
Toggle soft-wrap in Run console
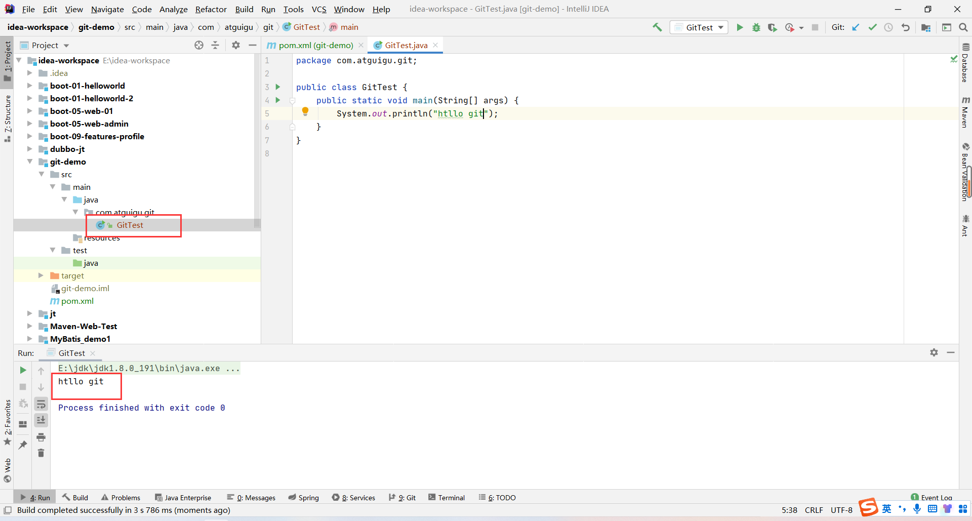pyautogui.click(x=41, y=404)
